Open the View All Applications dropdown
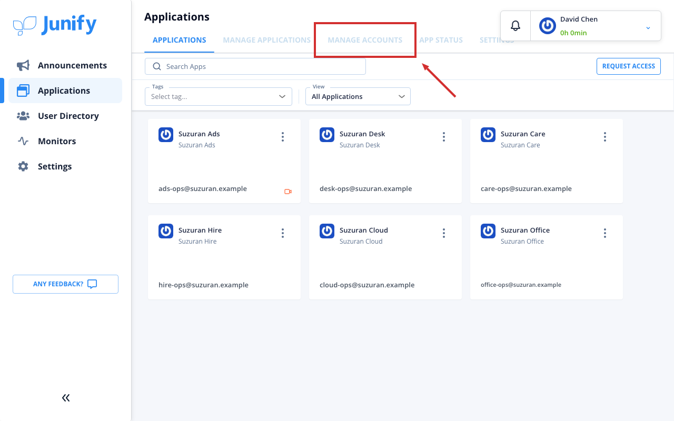 pos(358,96)
